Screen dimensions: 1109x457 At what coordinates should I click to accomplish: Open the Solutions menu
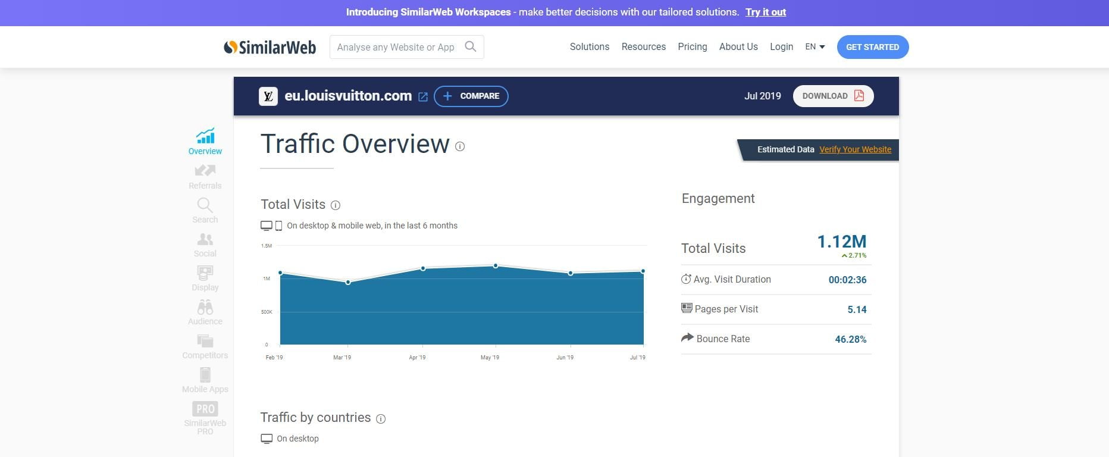(590, 46)
